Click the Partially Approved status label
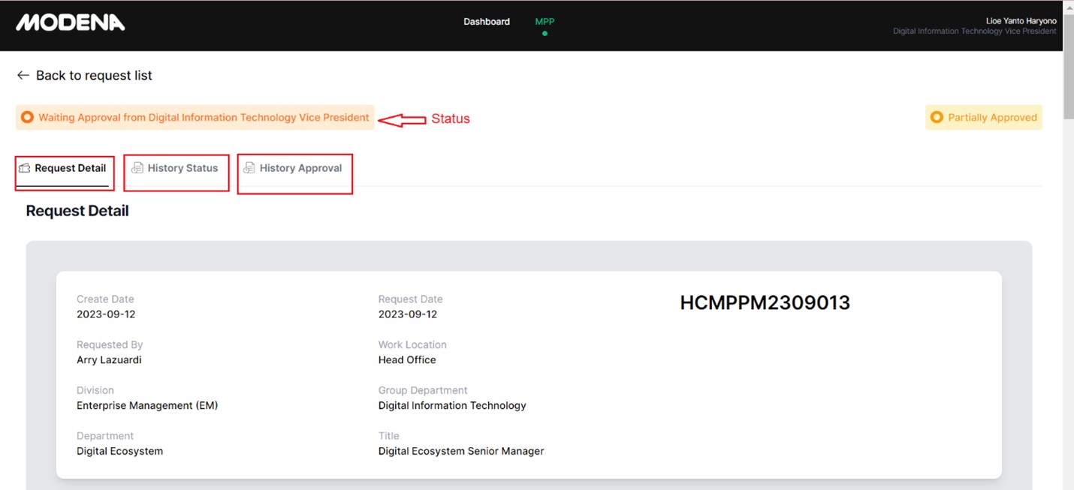 (992, 117)
